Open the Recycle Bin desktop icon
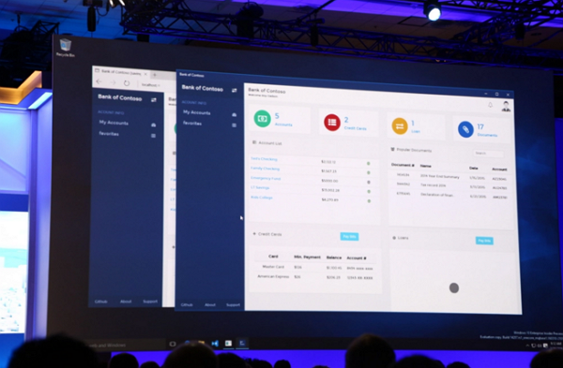The image size is (563, 368). 66,48
